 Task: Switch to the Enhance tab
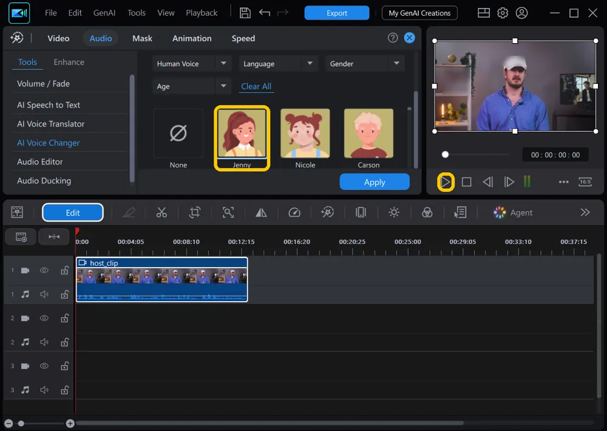click(69, 62)
